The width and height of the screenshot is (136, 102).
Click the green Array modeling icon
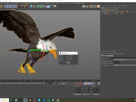pos(41,6)
